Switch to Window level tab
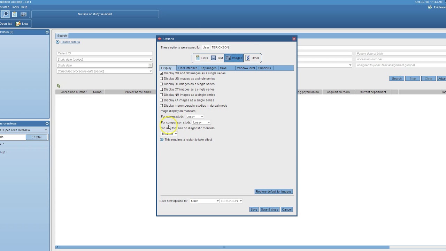Image resolution: width=446 pixels, height=251 pixels. (x=246, y=68)
